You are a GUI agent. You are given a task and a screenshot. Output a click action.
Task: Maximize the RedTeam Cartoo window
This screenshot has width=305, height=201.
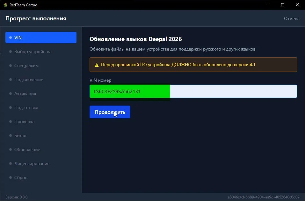pyautogui.click(x=283, y=5)
